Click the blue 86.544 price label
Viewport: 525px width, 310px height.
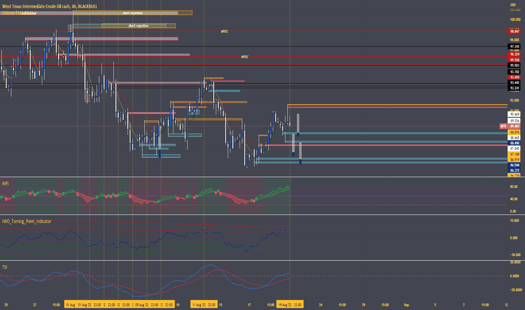pyautogui.click(x=514, y=165)
